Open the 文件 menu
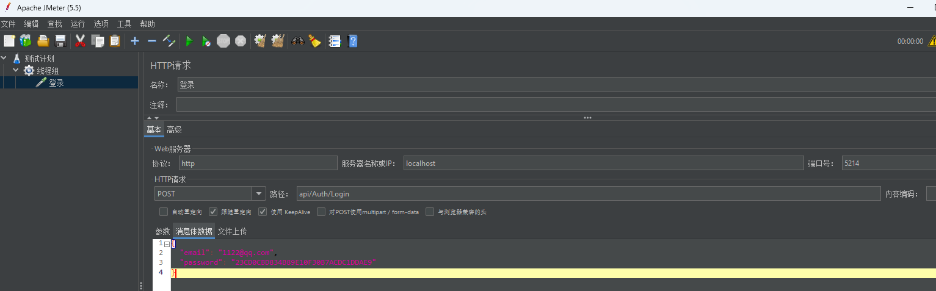Image resolution: width=936 pixels, height=291 pixels. (x=8, y=24)
